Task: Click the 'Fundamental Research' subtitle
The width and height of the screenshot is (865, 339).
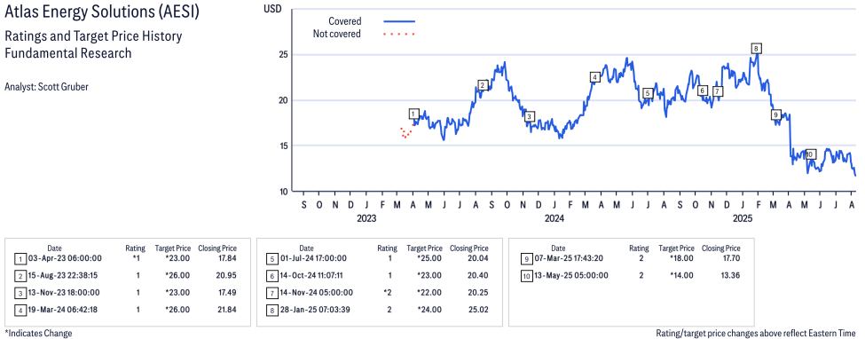Action: pos(67,53)
